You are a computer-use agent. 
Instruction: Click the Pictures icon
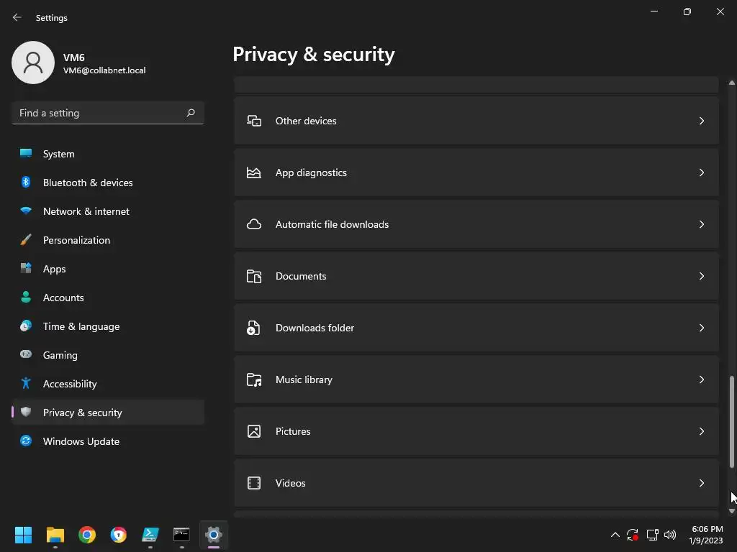coord(254,431)
